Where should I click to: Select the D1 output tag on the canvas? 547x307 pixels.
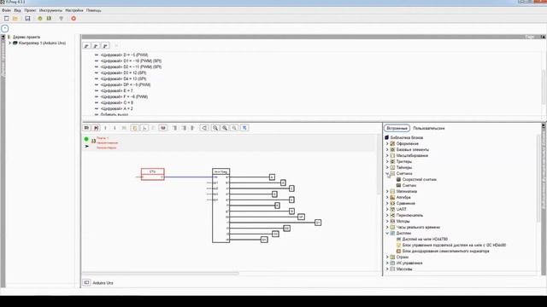[317, 223]
